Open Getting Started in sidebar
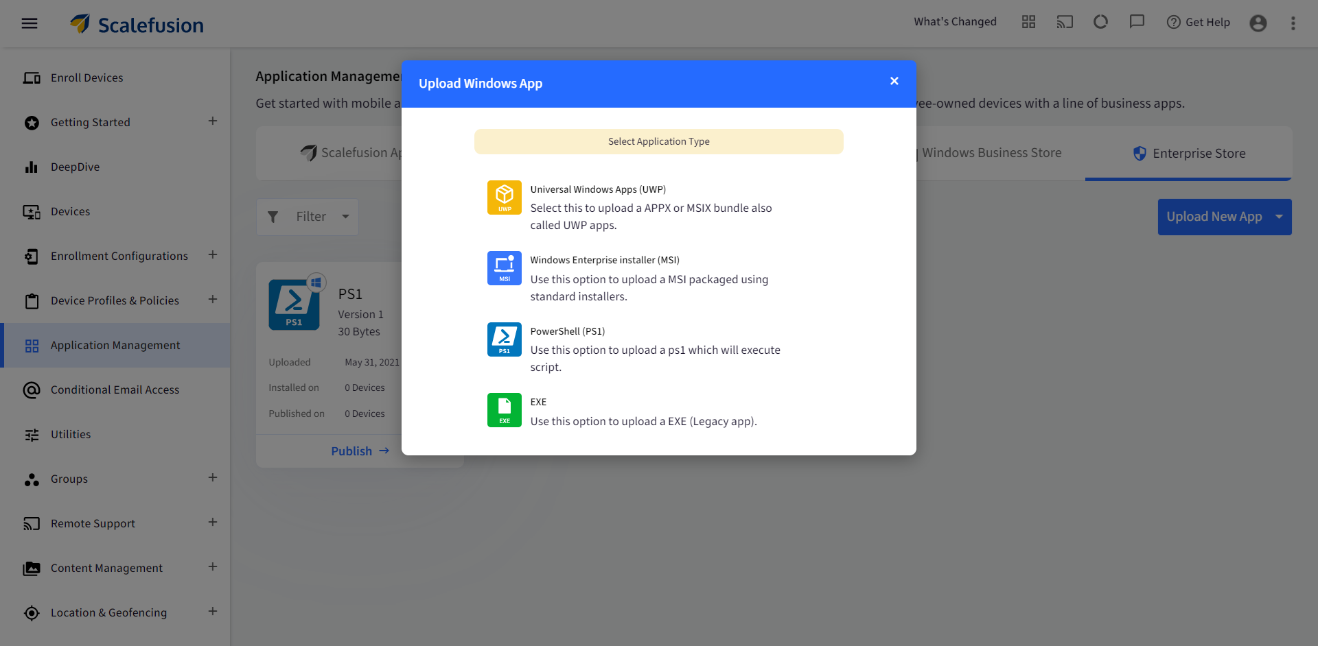 pyautogui.click(x=115, y=122)
